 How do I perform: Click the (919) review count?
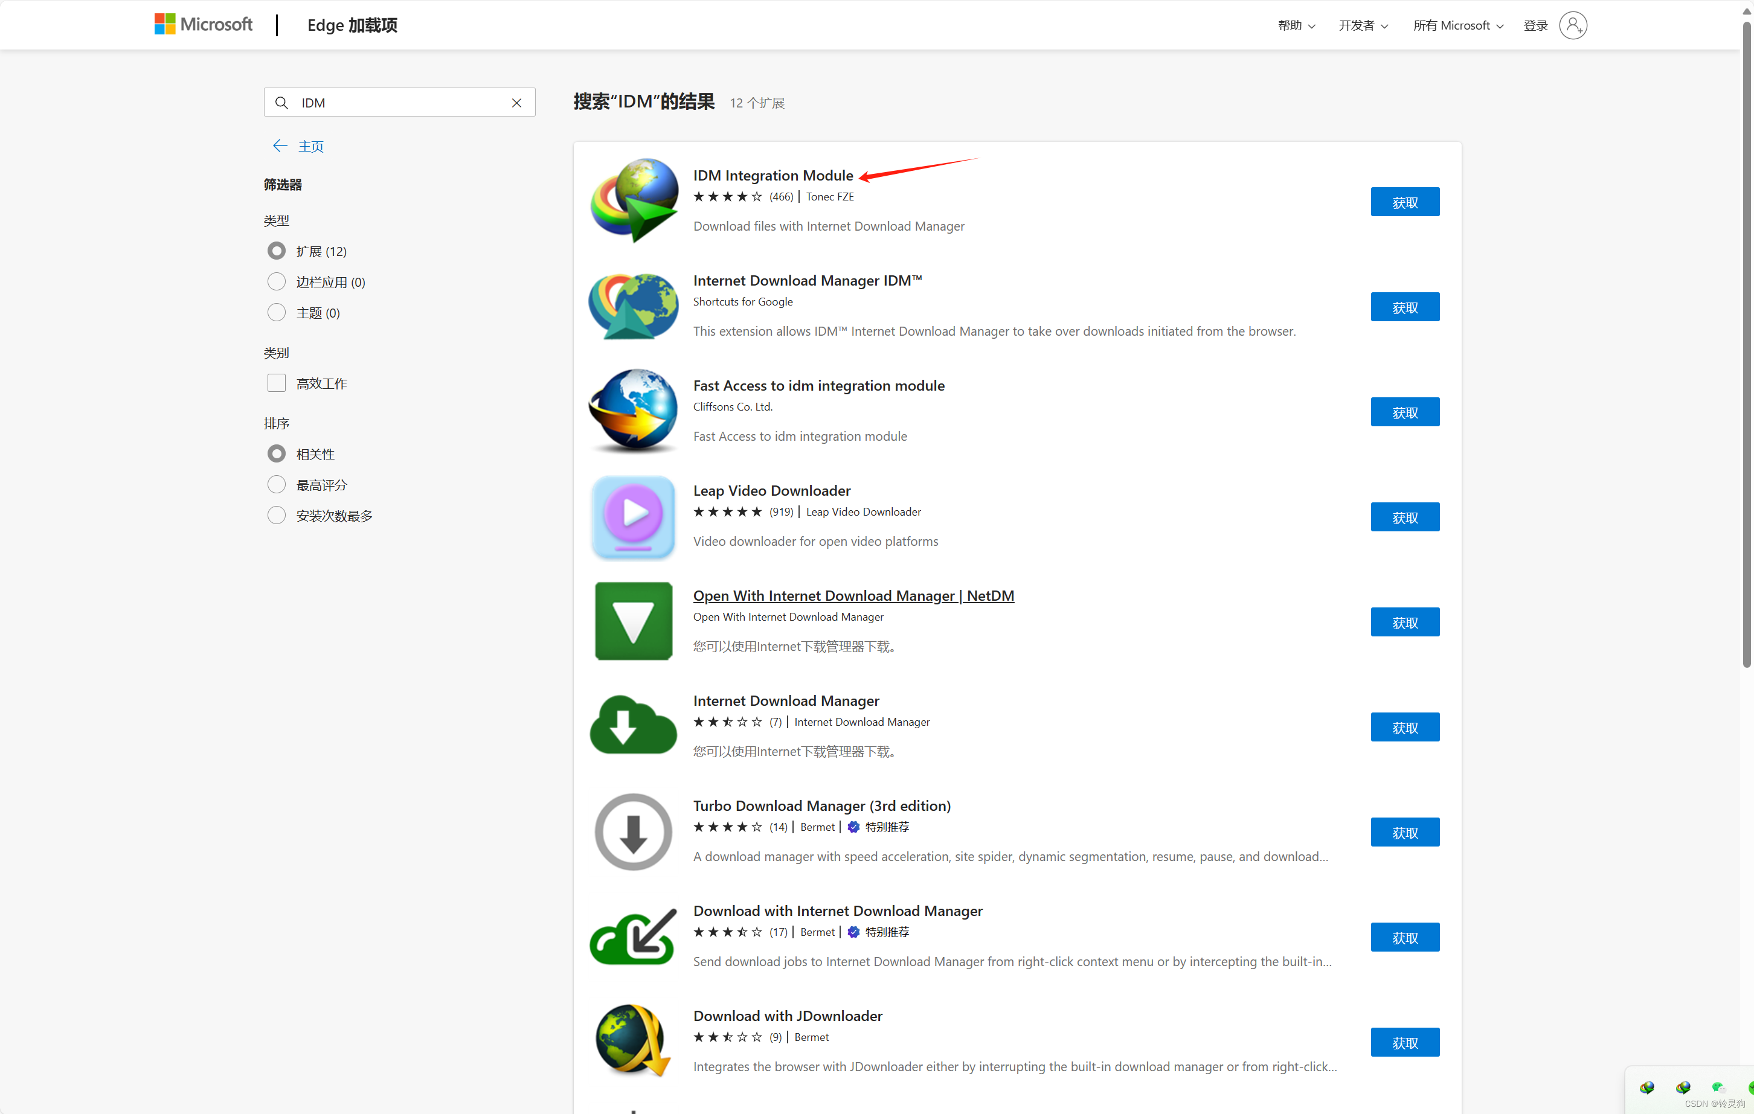click(x=781, y=512)
